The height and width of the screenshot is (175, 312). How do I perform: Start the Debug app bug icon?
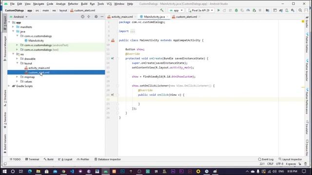(x=236, y=10)
